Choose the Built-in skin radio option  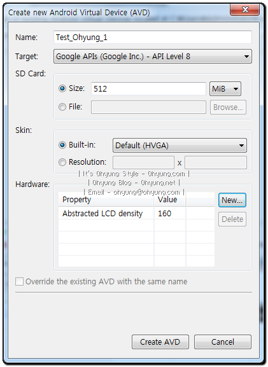tap(62, 145)
